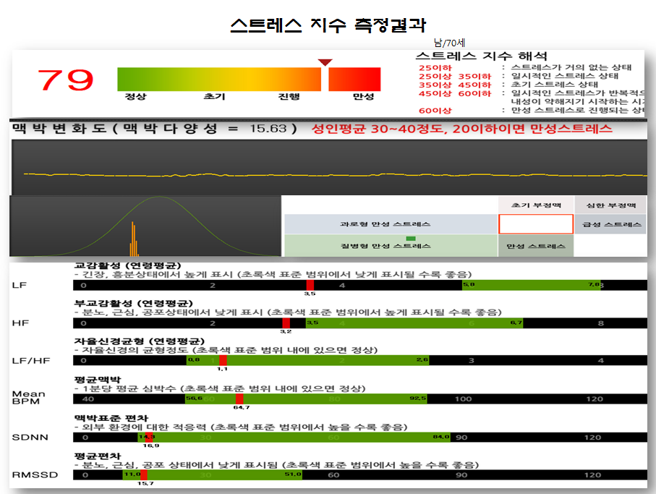This screenshot has width=656, height=494.
Task: Click the 평균편차 heading
Action: [x=98, y=456]
